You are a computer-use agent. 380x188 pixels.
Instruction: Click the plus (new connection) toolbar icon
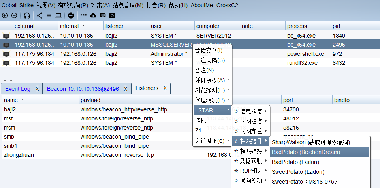point(5,15)
